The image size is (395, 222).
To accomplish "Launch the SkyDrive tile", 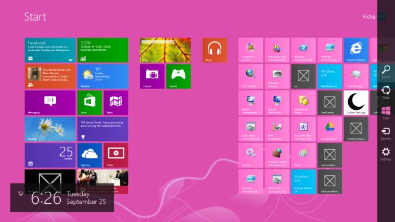I will click(90, 155).
